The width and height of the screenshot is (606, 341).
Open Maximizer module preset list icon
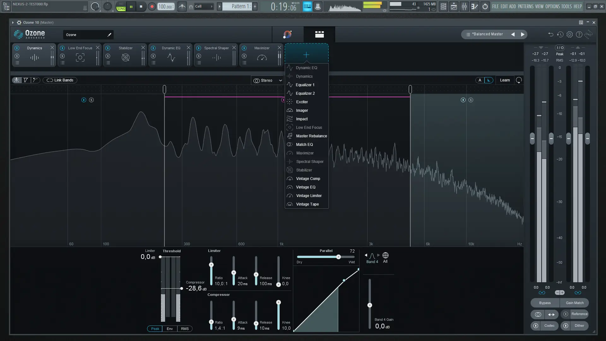[x=244, y=63]
